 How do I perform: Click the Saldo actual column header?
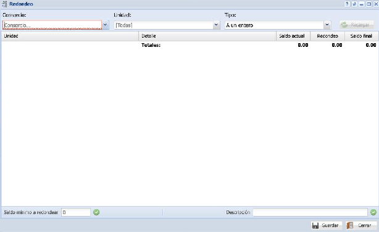tap(293, 36)
